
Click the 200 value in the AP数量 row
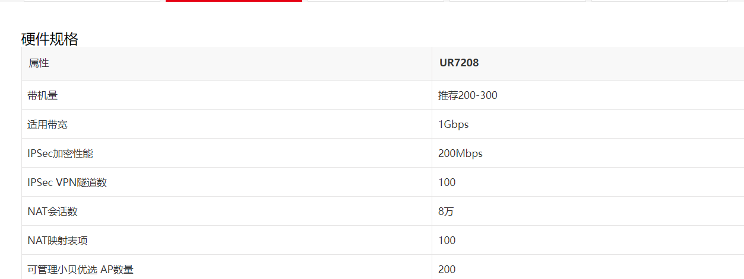tap(447, 270)
